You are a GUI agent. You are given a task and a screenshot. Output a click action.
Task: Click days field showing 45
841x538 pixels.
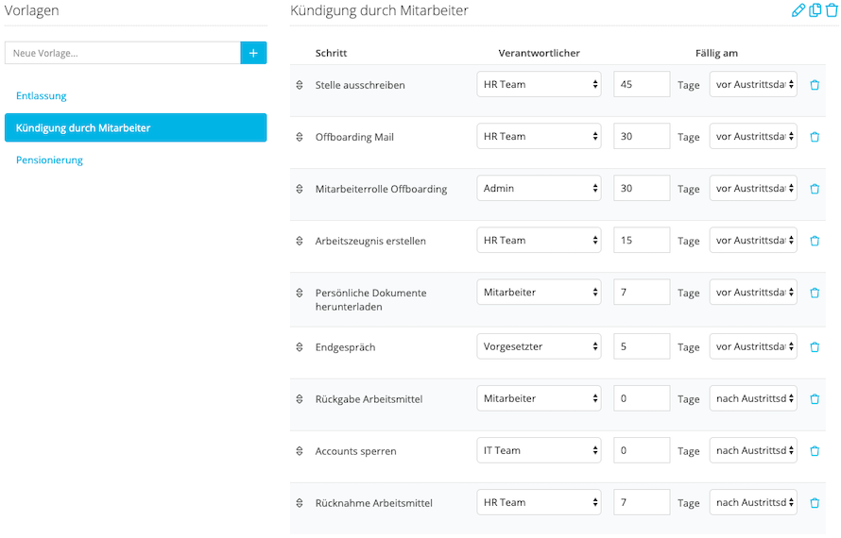[x=642, y=84]
